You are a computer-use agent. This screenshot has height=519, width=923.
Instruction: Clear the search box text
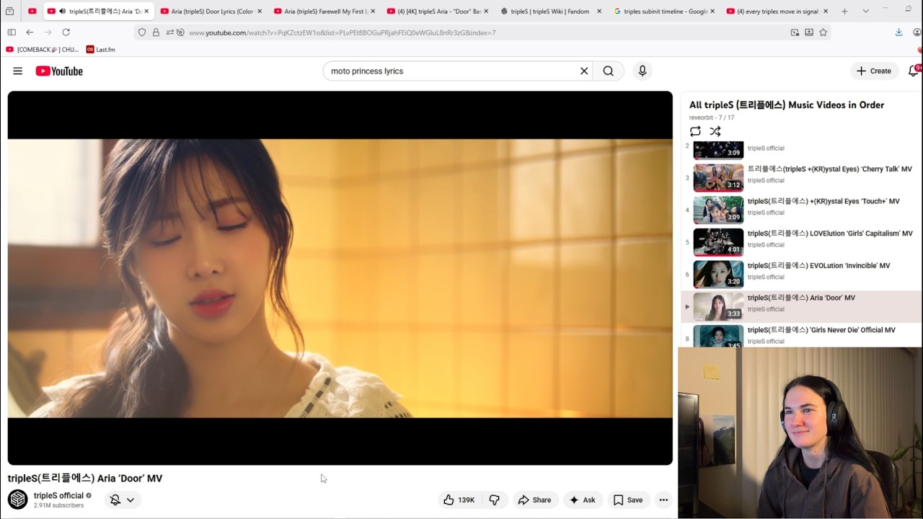point(584,71)
